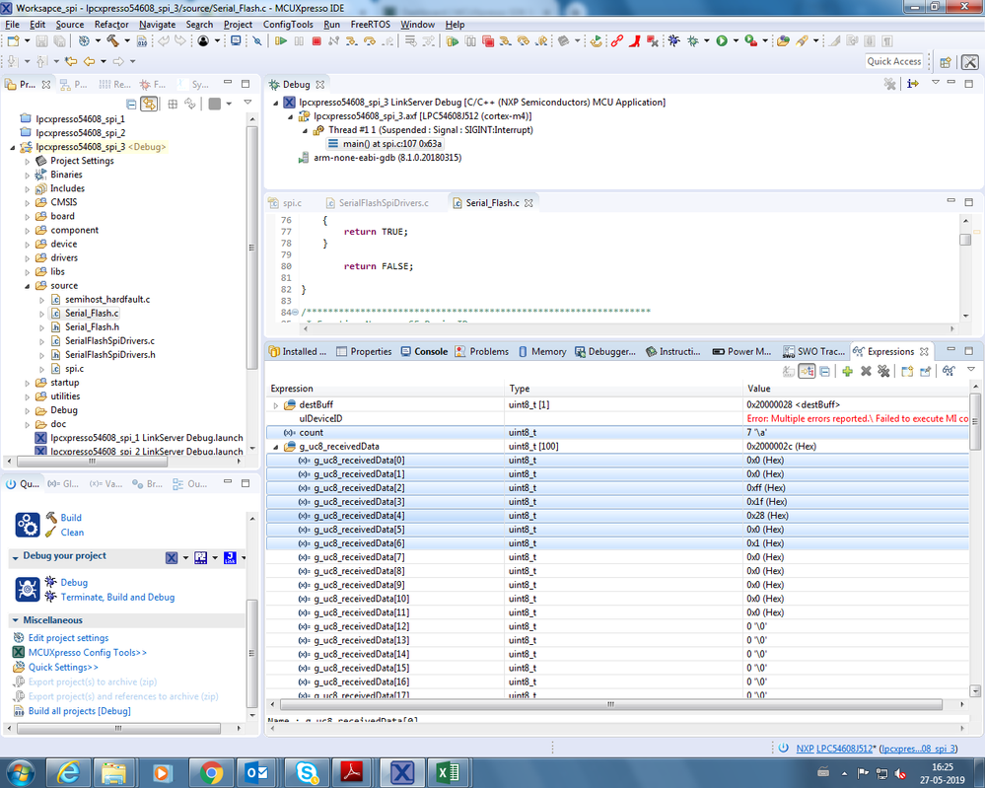The image size is (985, 788).
Task: Select lpcxpresso54608_spi_1 project
Action: pos(80,118)
